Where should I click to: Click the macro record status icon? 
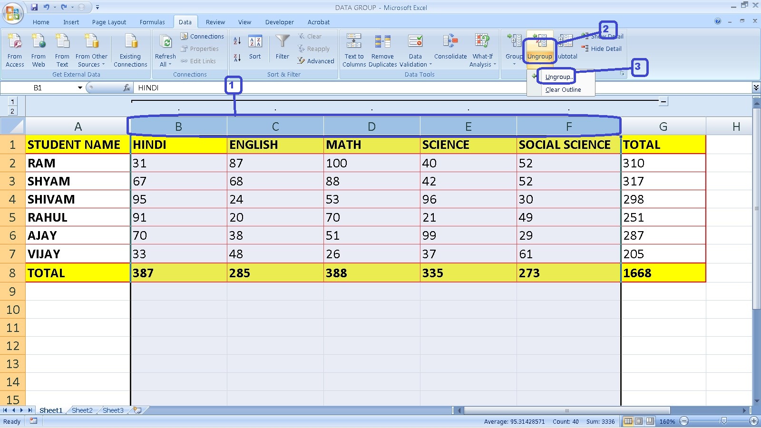pyautogui.click(x=33, y=421)
